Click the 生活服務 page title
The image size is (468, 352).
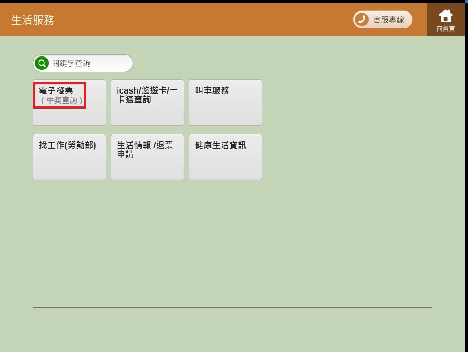33,20
